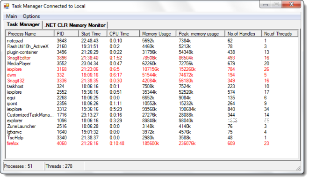Click start time 23:13:27
This screenshot has height=180, width=310.
click(x=90, y=115)
